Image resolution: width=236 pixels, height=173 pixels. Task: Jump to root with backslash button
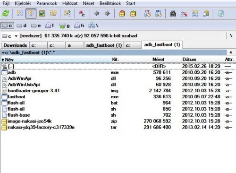(x=231, y=36)
